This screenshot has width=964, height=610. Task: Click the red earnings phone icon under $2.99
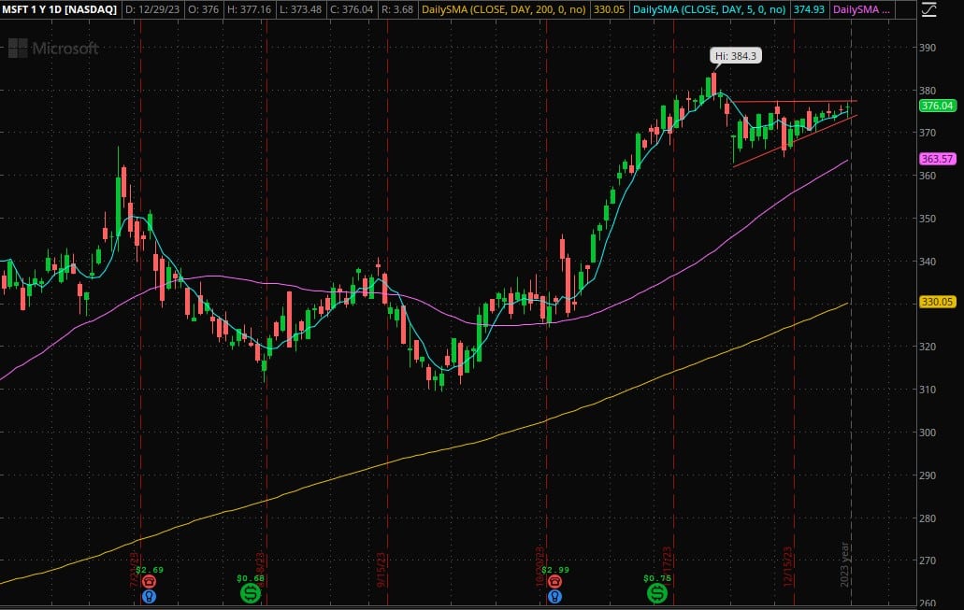coord(554,582)
